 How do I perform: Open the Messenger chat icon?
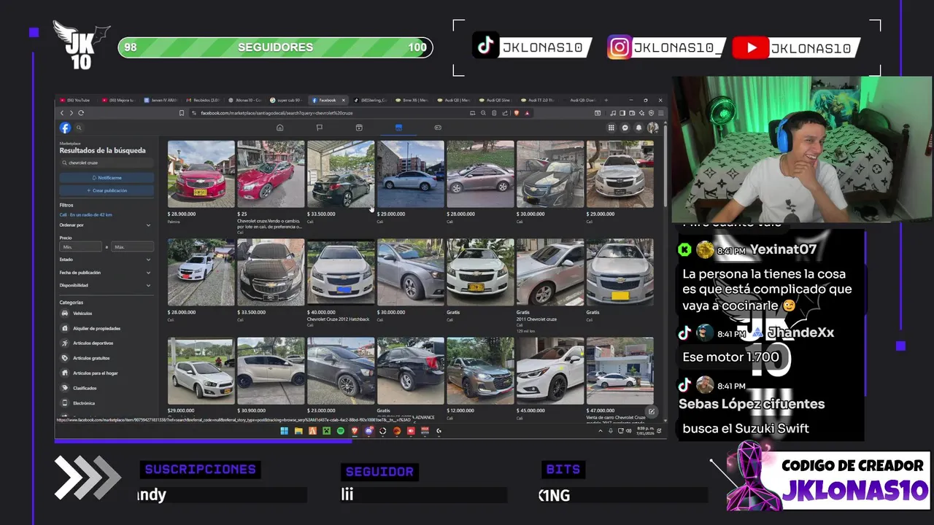click(625, 128)
